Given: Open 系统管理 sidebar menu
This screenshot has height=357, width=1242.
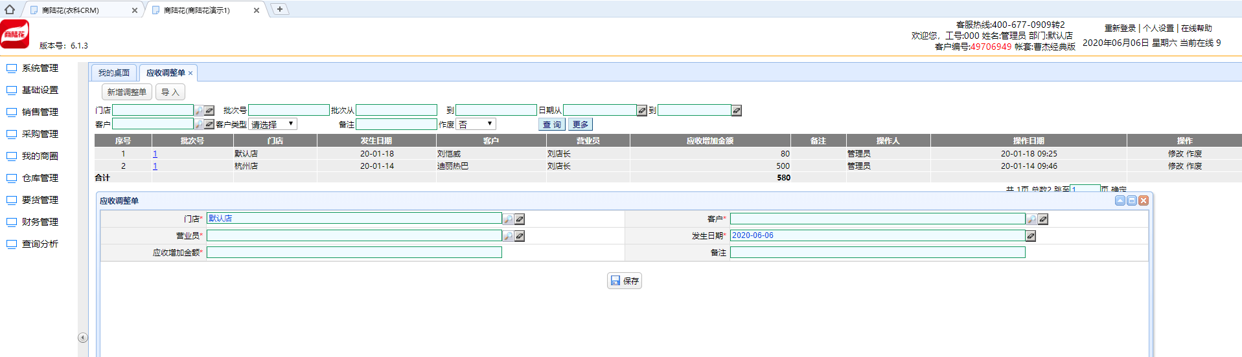Looking at the screenshot, I should [x=40, y=68].
